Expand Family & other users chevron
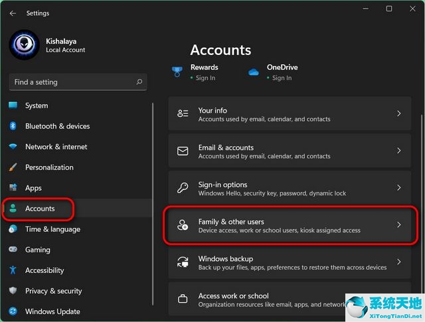Image resolution: width=425 pixels, height=322 pixels. pos(398,225)
